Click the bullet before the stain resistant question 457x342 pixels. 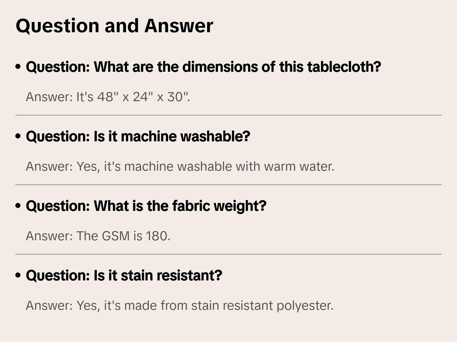[x=18, y=276]
